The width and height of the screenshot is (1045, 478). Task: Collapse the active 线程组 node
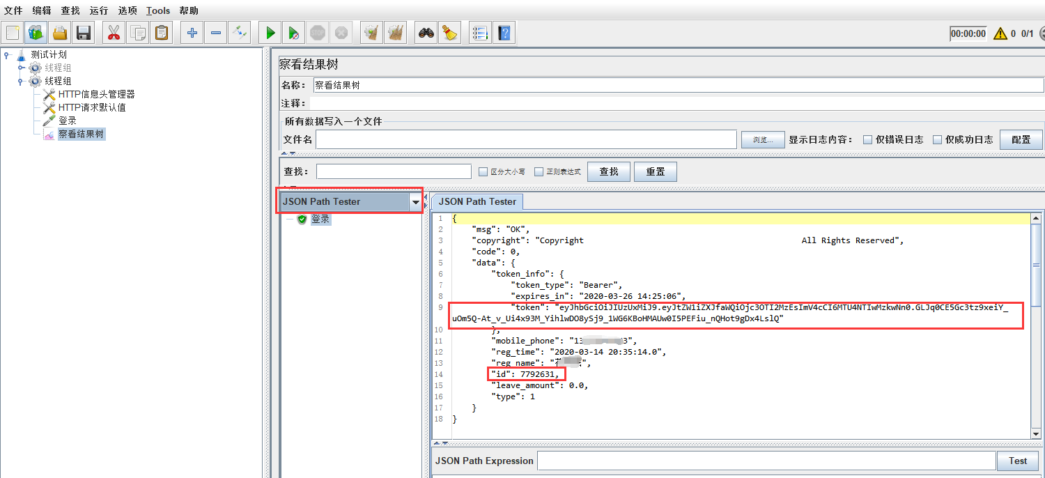[x=21, y=81]
